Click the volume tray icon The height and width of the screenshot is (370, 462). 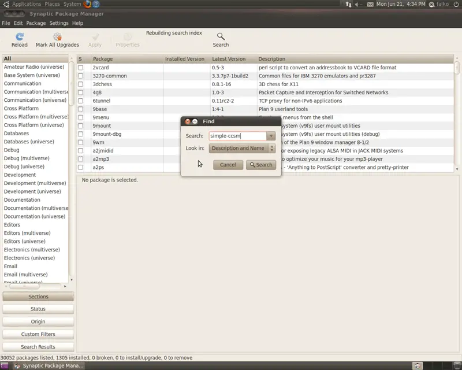coord(358,4)
